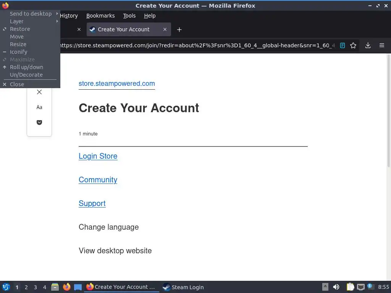391x293 pixels.
Task: Launch Firefox from taskbar quick launch
Action: [66, 287]
